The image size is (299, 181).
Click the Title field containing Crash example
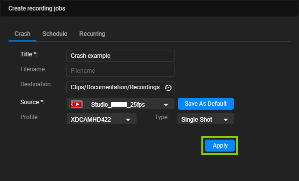(x=121, y=56)
